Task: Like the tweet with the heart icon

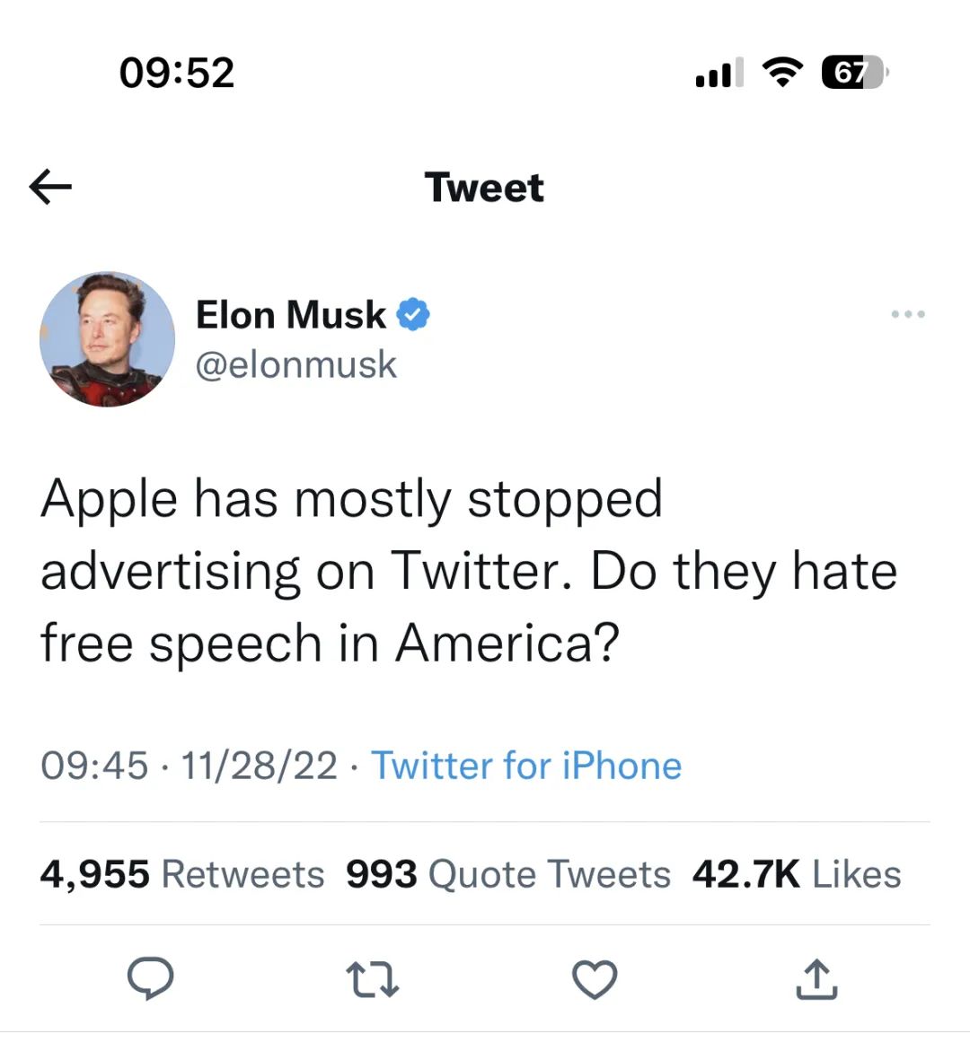Action: coord(595,979)
